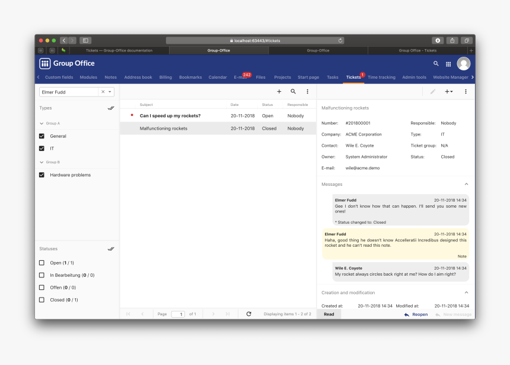The width and height of the screenshot is (510, 365).
Task: Sort tickets by Subject column header
Action: [x=146, y=105]
